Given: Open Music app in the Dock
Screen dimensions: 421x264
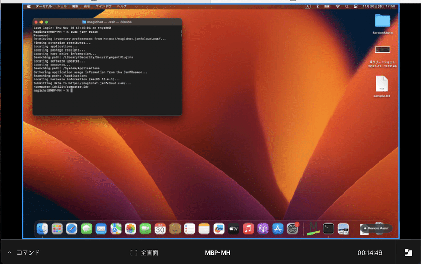Looking at the screenshot, I should coord(248,229).
